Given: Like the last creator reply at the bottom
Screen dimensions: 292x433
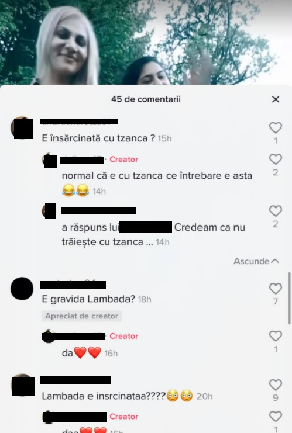Looking at the screenshot, I should click(276, 417).
